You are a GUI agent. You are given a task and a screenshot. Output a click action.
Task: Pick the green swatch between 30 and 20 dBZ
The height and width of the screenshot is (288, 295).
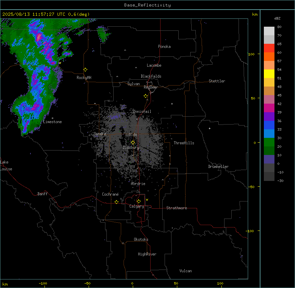pyautogui.click(x=269, y=142)
